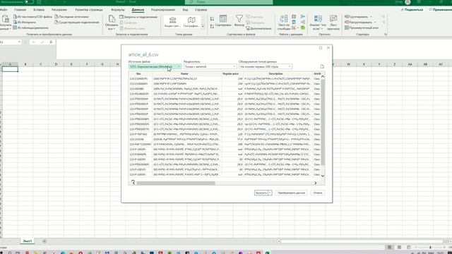
Task: Open Existing connections (Существующие подключения)
Action: [x=77, y=22]
